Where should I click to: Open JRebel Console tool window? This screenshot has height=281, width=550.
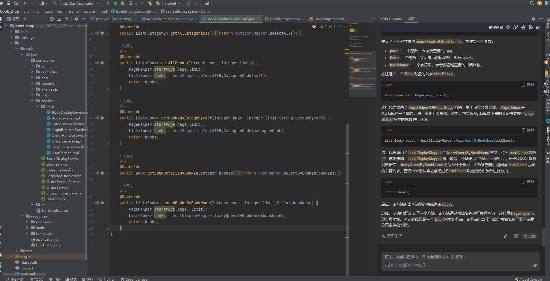[x=528, y=279]
